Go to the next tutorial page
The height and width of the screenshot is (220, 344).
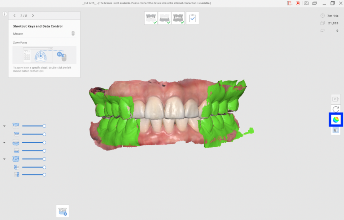[x=33, y=15]
